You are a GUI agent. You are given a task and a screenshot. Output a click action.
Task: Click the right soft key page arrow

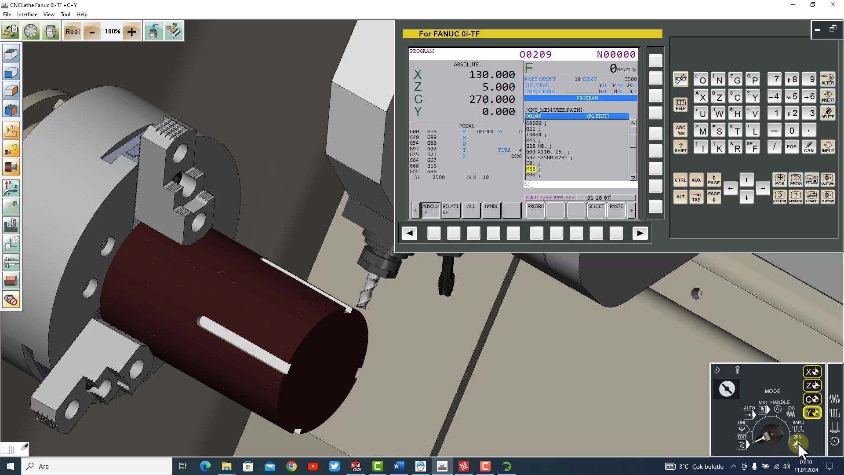[640, 233]
